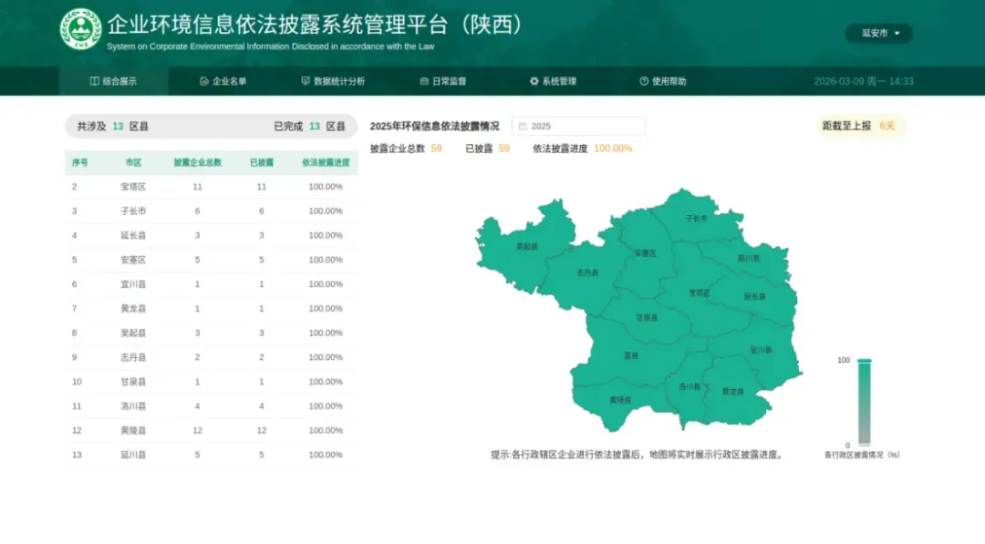The width and height of the screenshot is (985, 544).
Task: Select the 宝塔区 table row
Action: click(x=211, y=187)
